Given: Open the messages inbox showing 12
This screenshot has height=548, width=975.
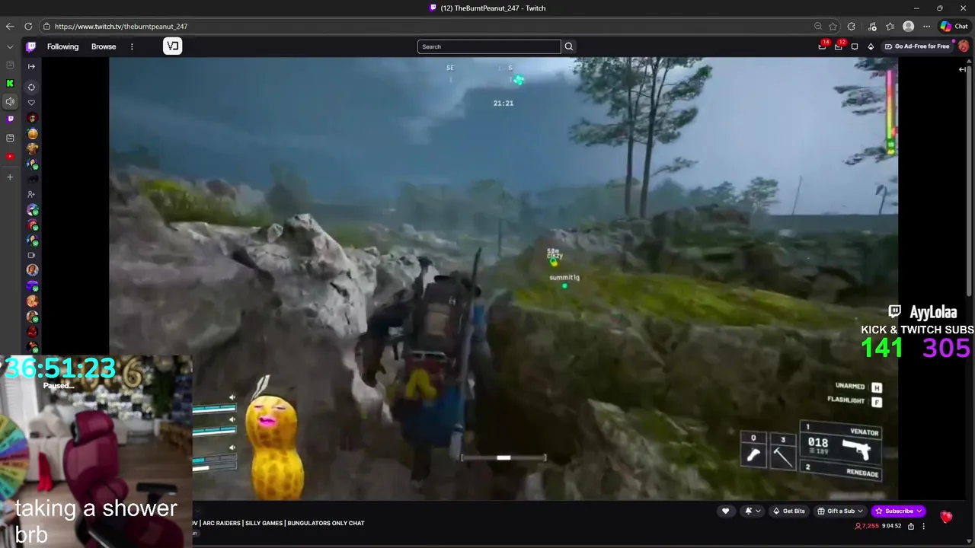Looking at the screenshot, I should click(x=838, y=46).
